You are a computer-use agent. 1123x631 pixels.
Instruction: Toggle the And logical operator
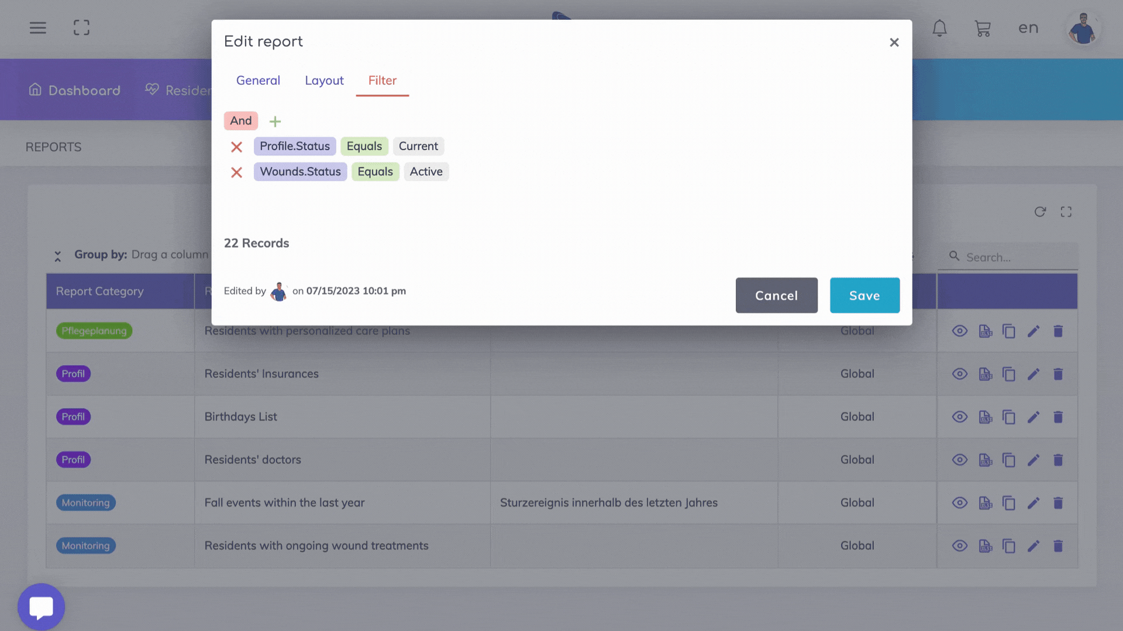[240, 121]
